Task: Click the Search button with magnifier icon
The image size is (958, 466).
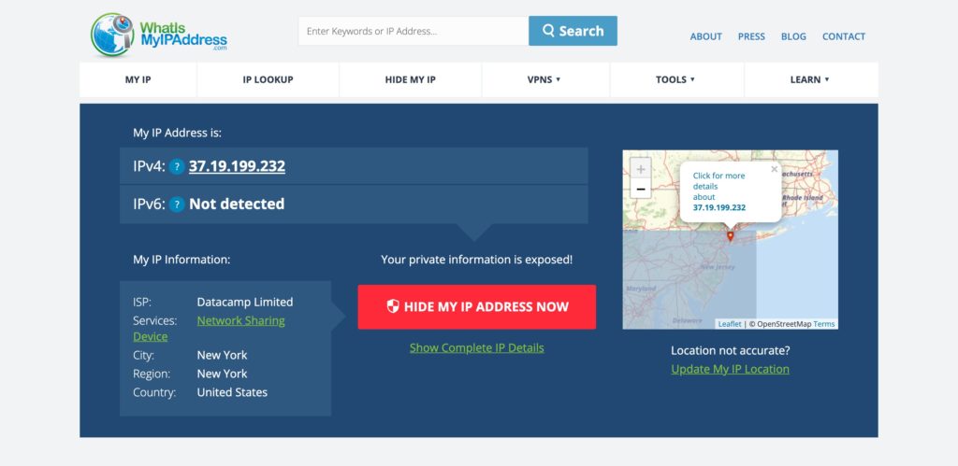Action: tap(573, 31)
